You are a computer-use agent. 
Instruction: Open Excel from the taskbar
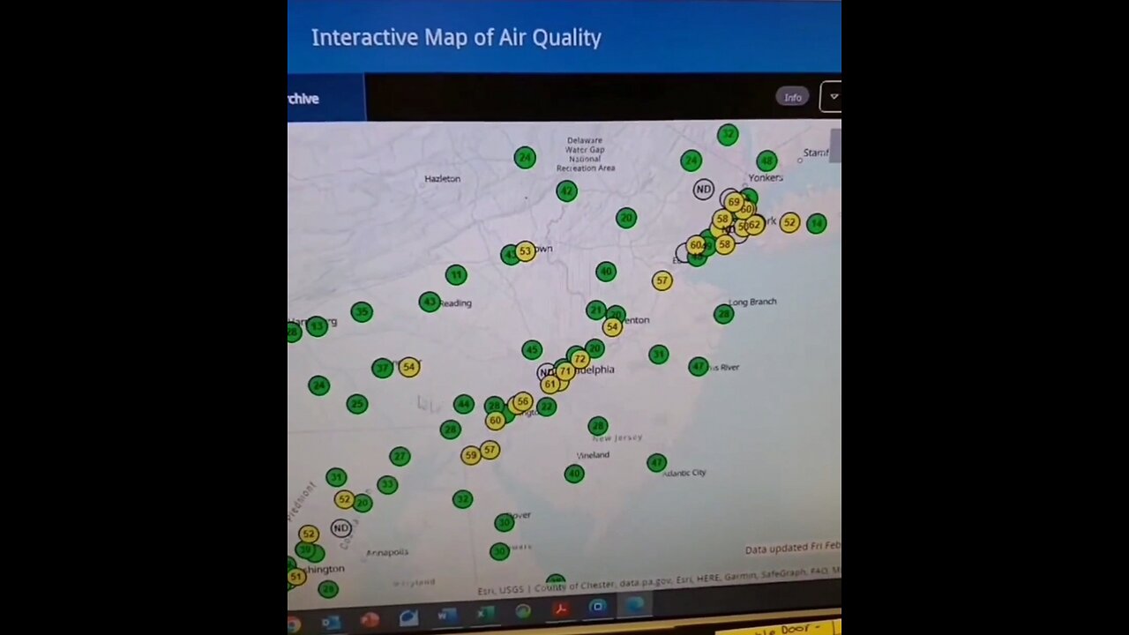click(x=485, y=613)
